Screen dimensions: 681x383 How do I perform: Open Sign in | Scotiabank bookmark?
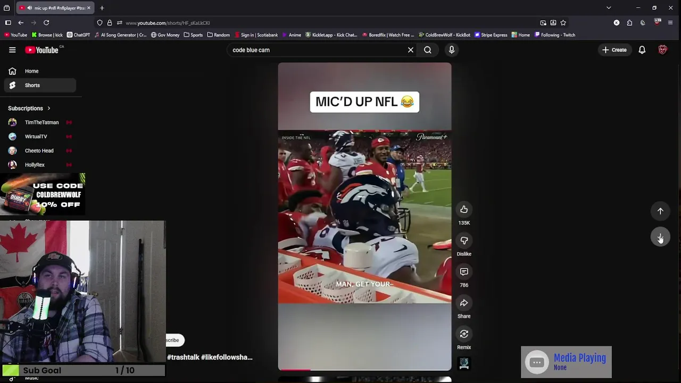coord(255,35)
